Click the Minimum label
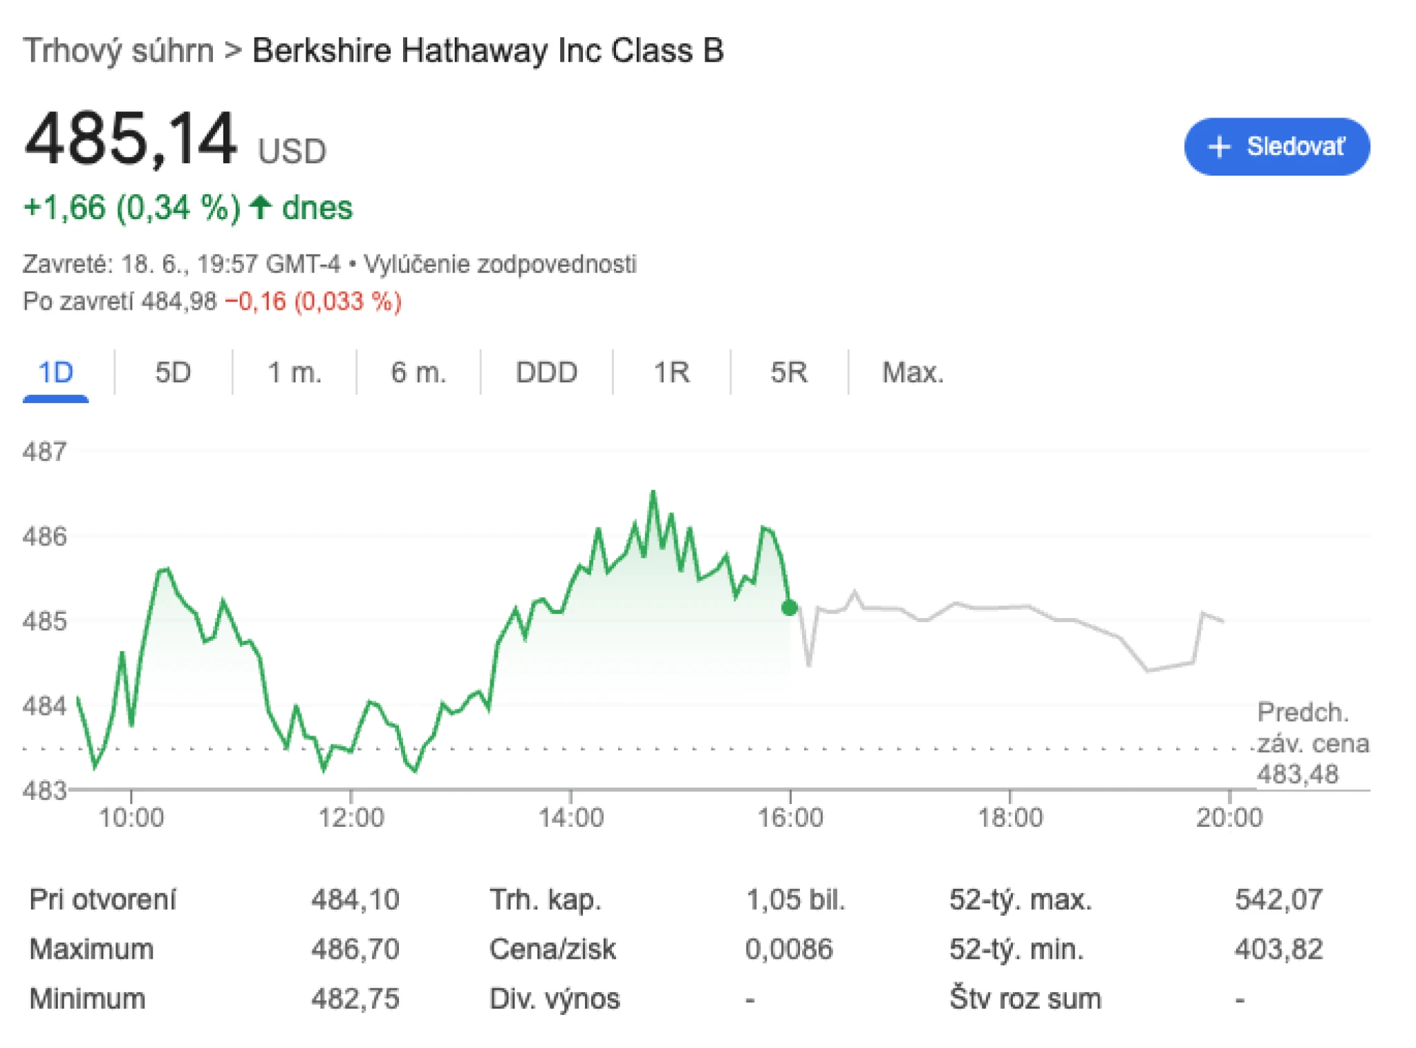 (87, 999)
